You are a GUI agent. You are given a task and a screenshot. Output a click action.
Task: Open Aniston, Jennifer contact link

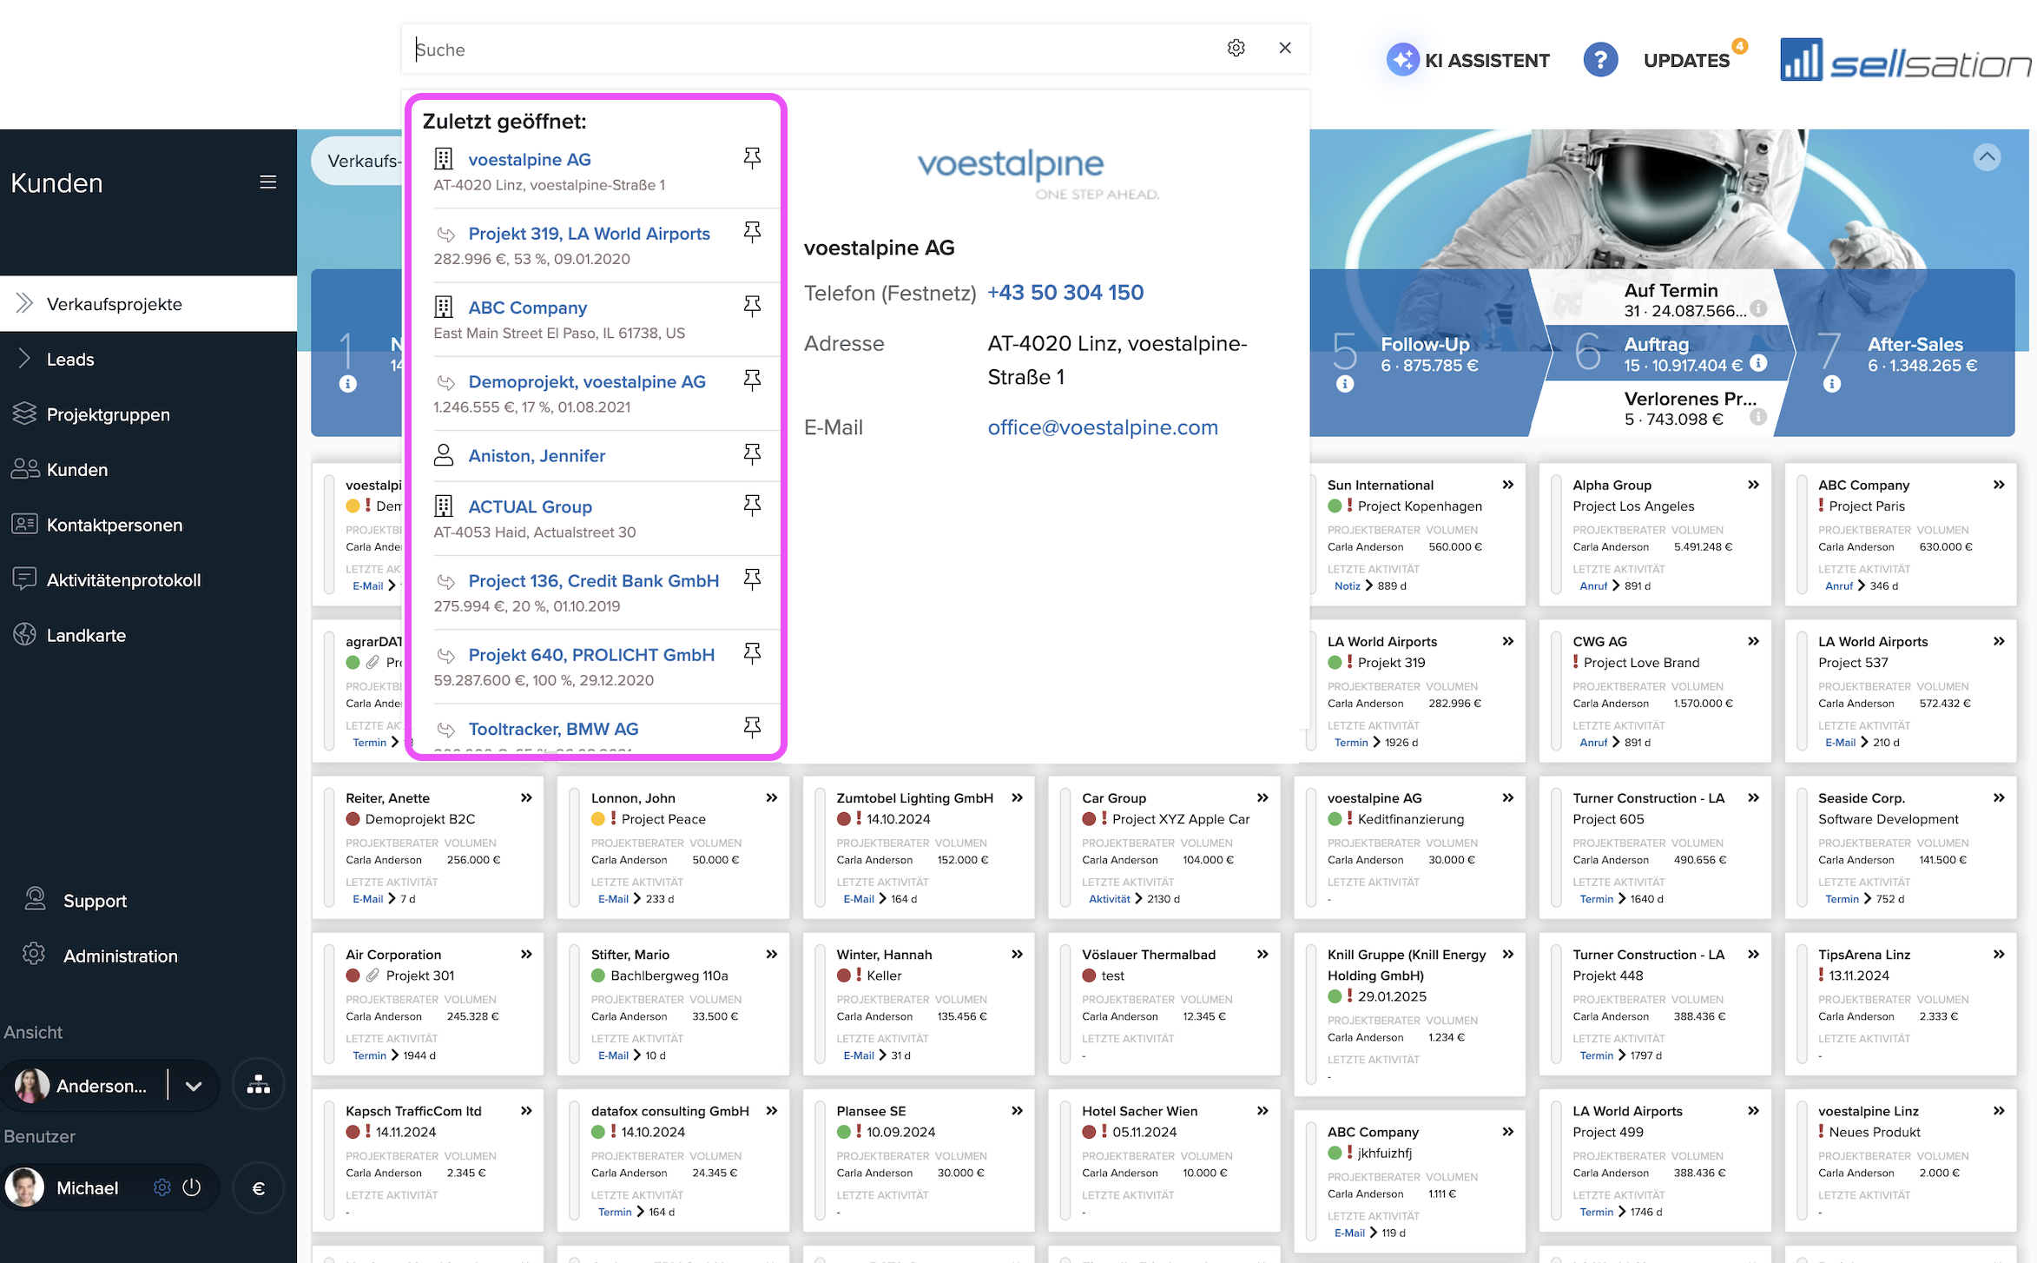point(537,456)
